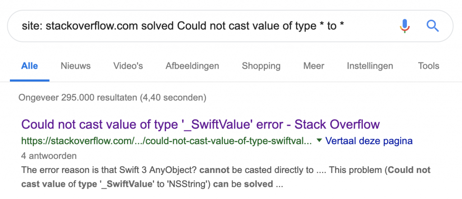This screenshot has width=462, height=199.
Task: Switch to the Nieuws tab
Action: click(x=75, y=66)
